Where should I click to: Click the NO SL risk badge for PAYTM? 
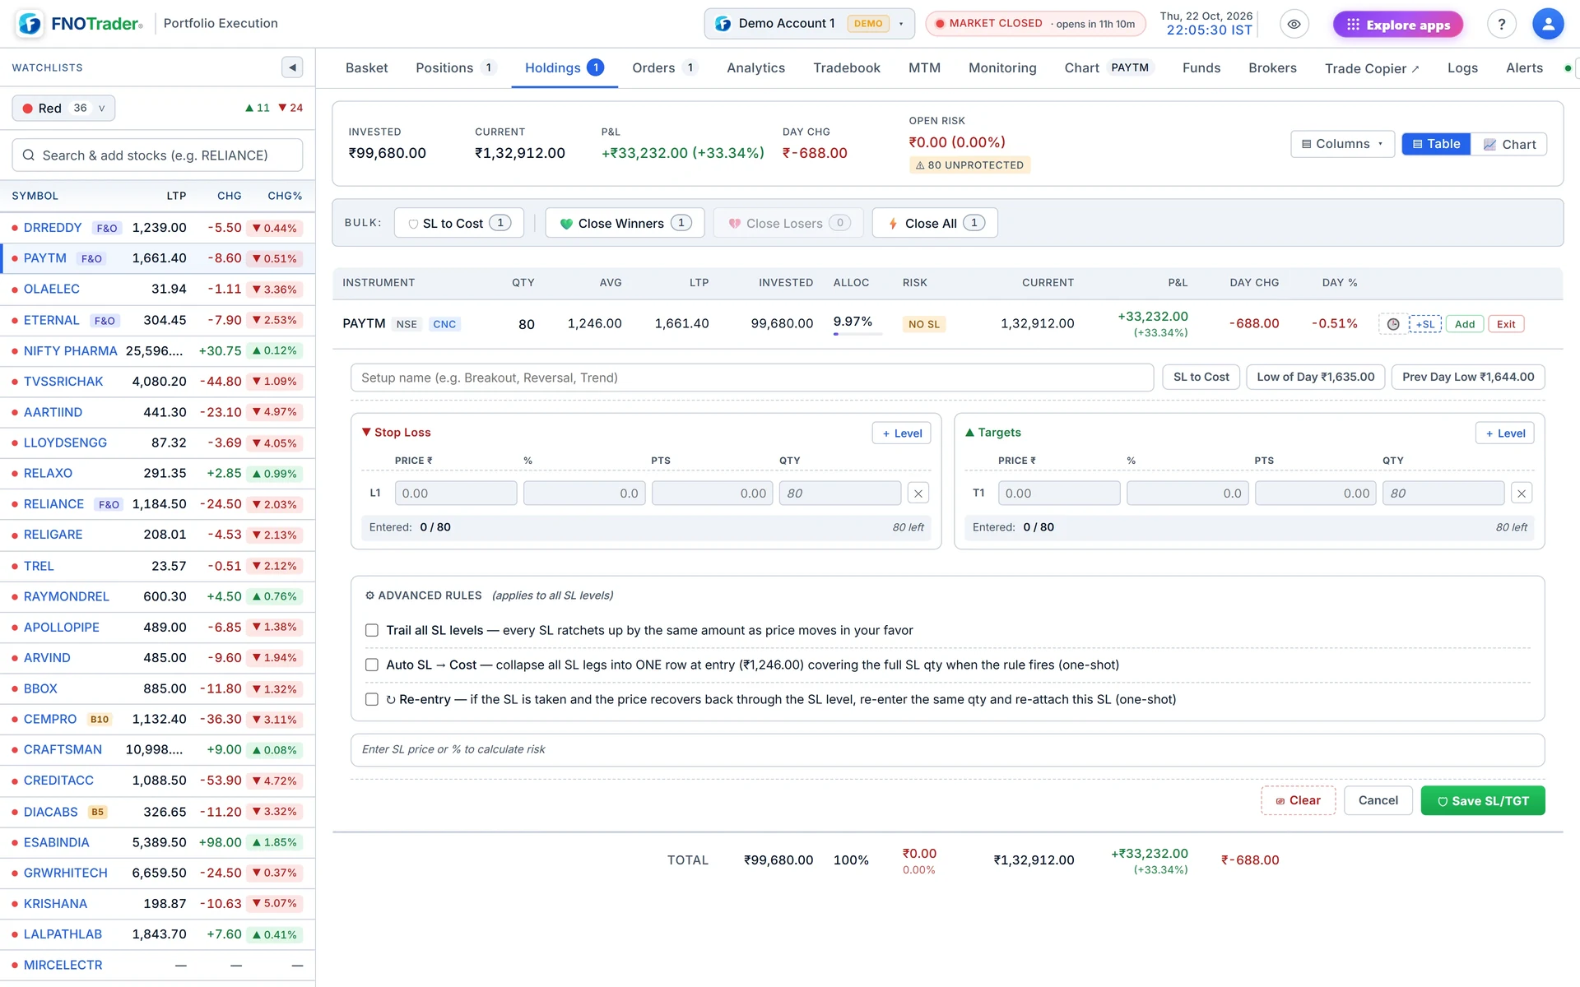coord(923,324)
